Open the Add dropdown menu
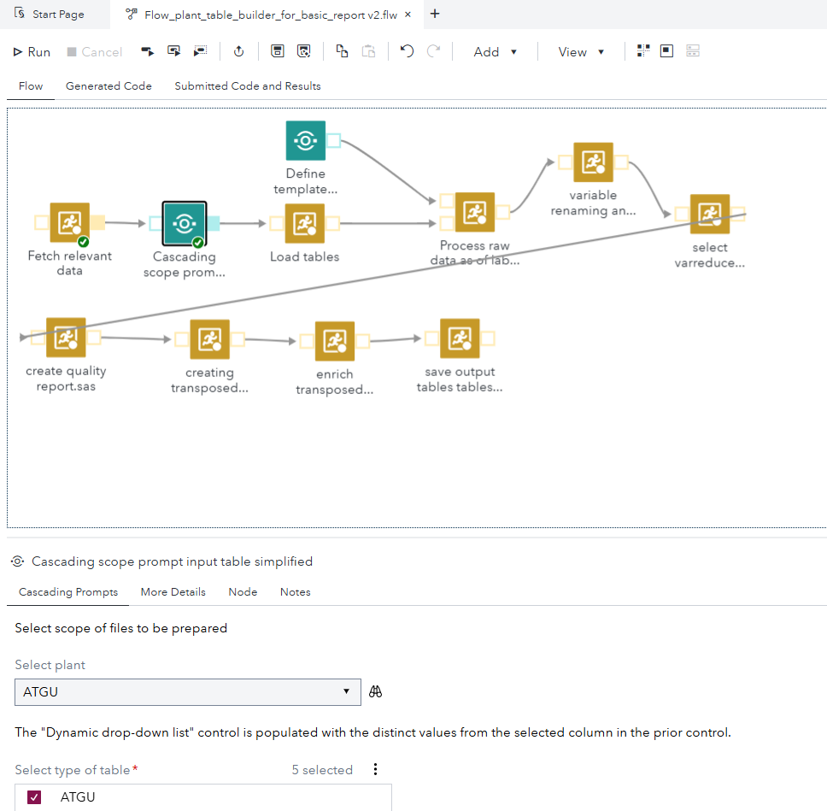 (495, 51)
